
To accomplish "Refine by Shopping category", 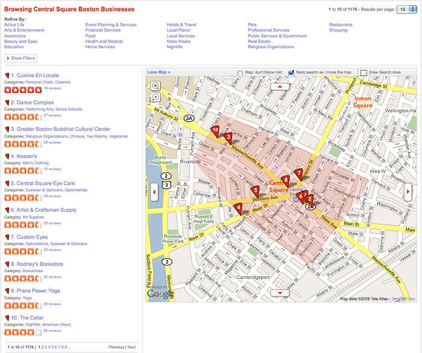I will point(338,30).
